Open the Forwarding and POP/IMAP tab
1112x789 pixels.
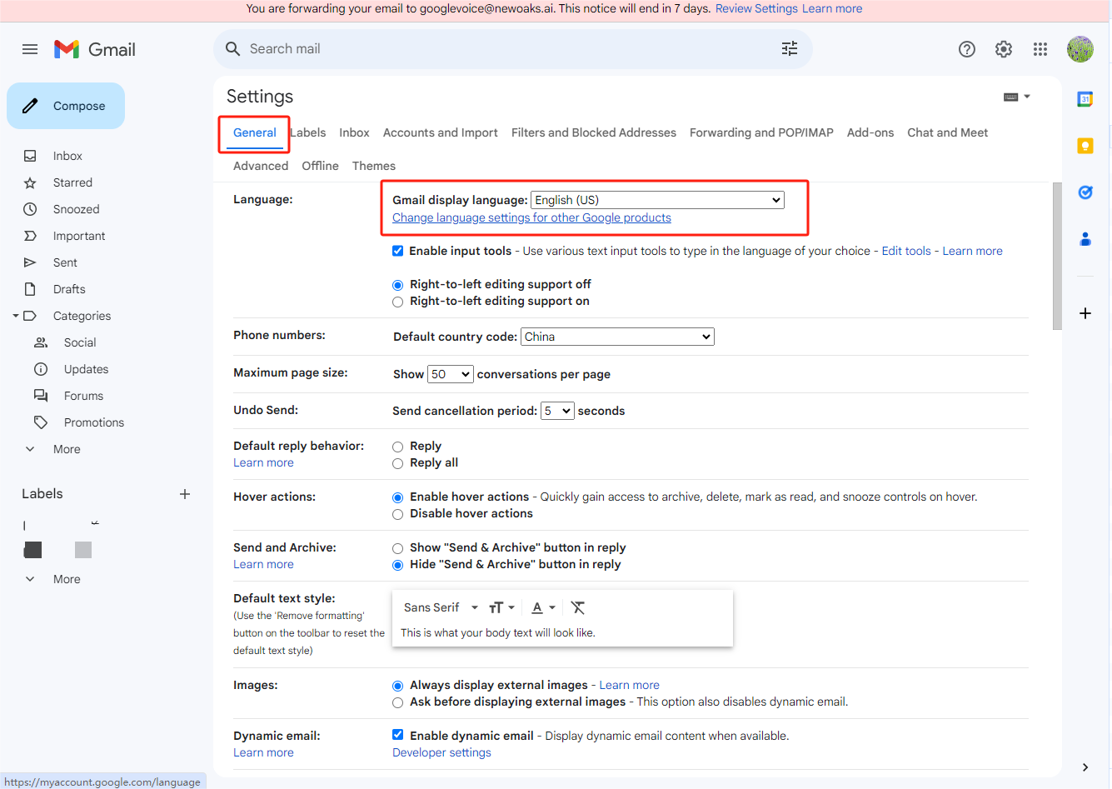point(760,132)
